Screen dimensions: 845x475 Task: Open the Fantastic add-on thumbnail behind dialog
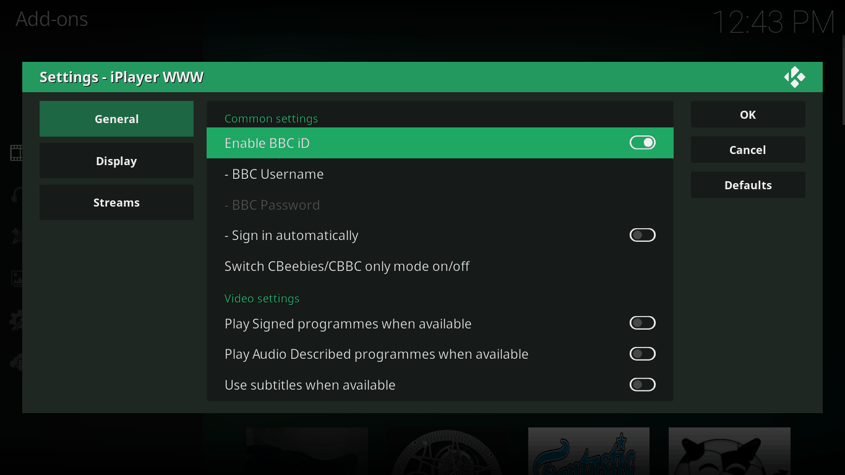tap(588, 451)
